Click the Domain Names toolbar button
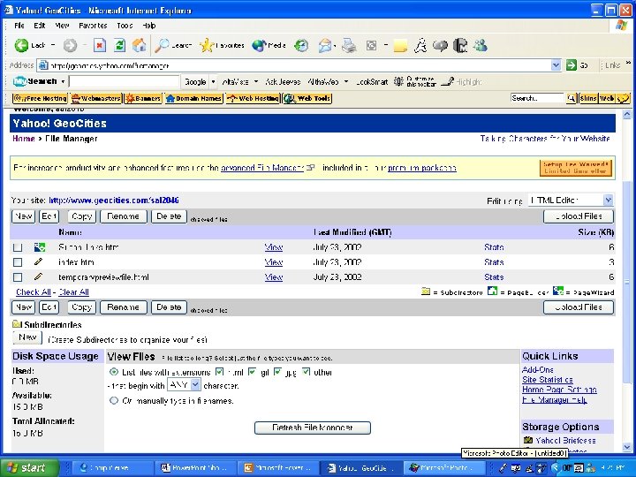Viewport: 636px width, 477px height. [193, 98]
